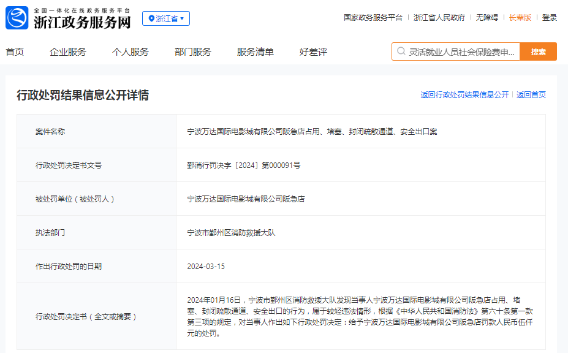Select the 行政处罚决定书文号 label

69,165
